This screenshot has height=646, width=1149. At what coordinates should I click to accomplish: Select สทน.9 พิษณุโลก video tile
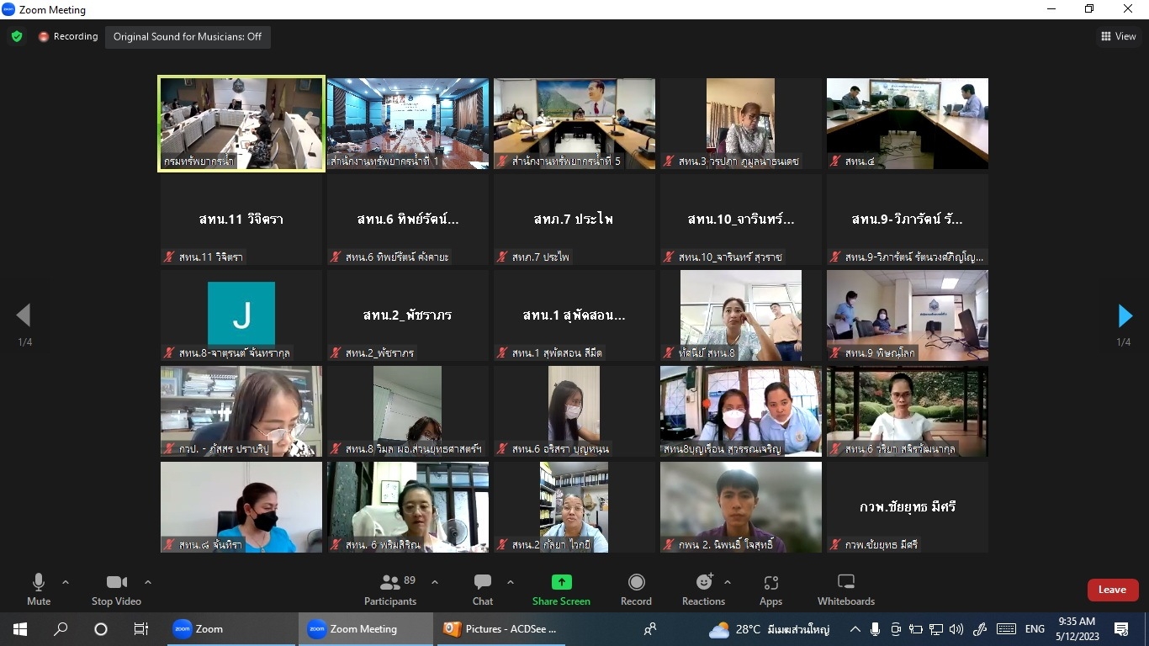[908, 315]
